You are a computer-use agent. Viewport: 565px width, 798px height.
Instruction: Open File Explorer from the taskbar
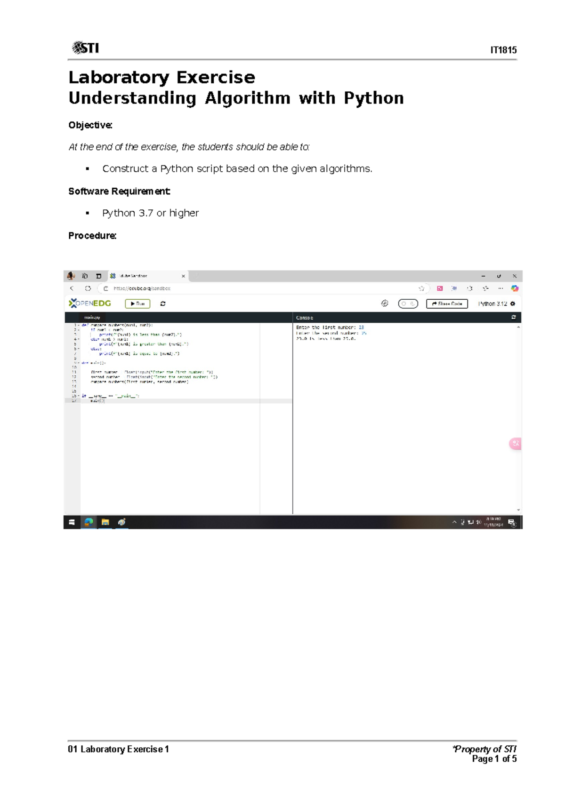click(x=105, y=522)
